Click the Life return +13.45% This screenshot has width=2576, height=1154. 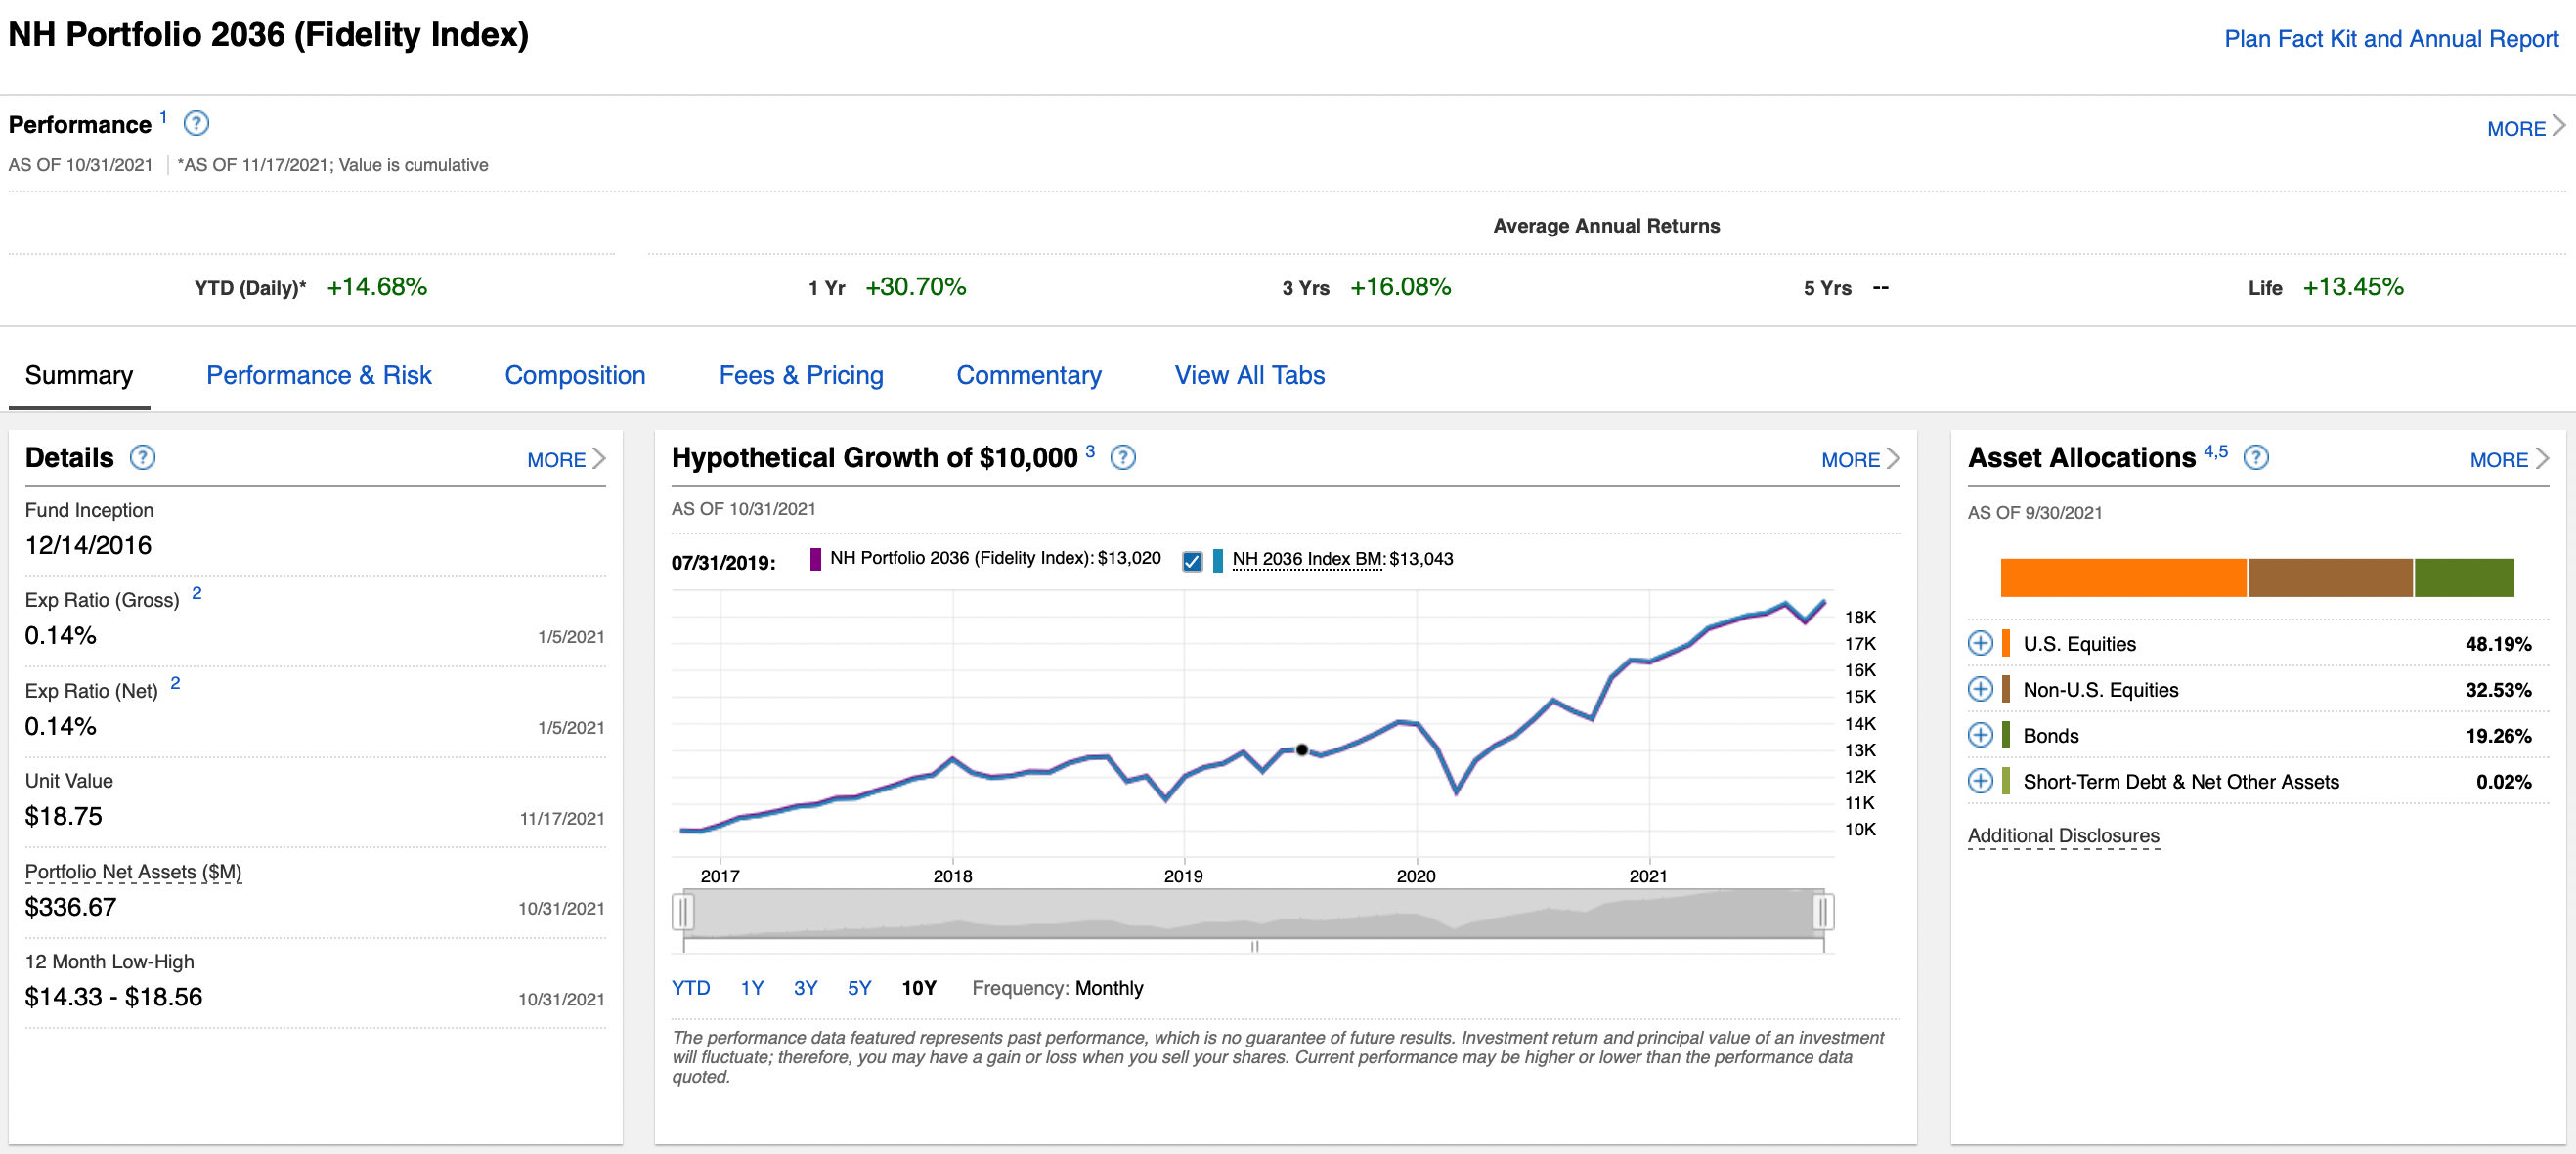(x=2352, y=286)
